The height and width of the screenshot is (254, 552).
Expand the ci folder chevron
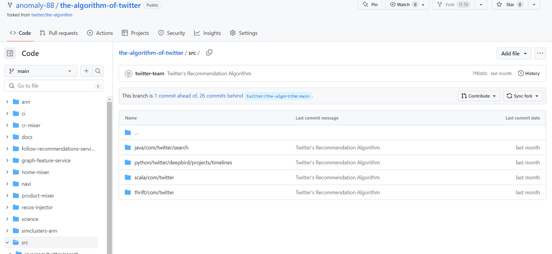(x=7, y=113)
